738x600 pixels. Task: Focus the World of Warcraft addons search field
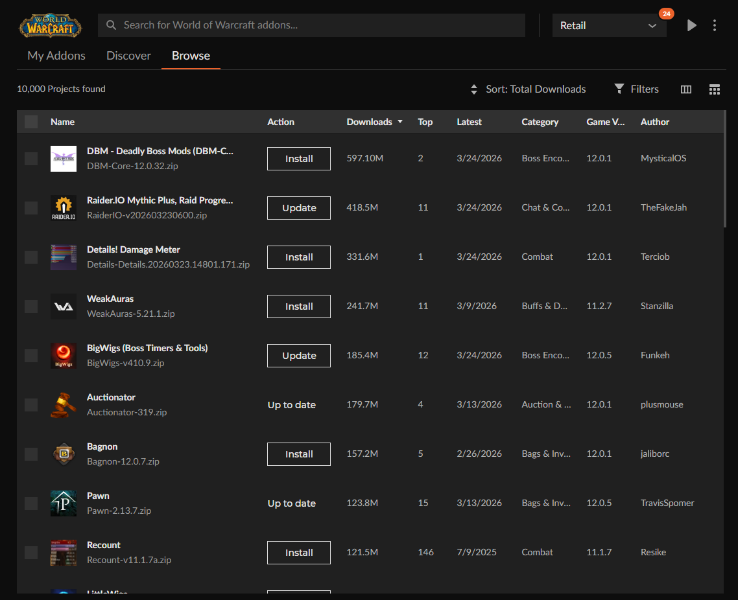(x=311, y=25)
